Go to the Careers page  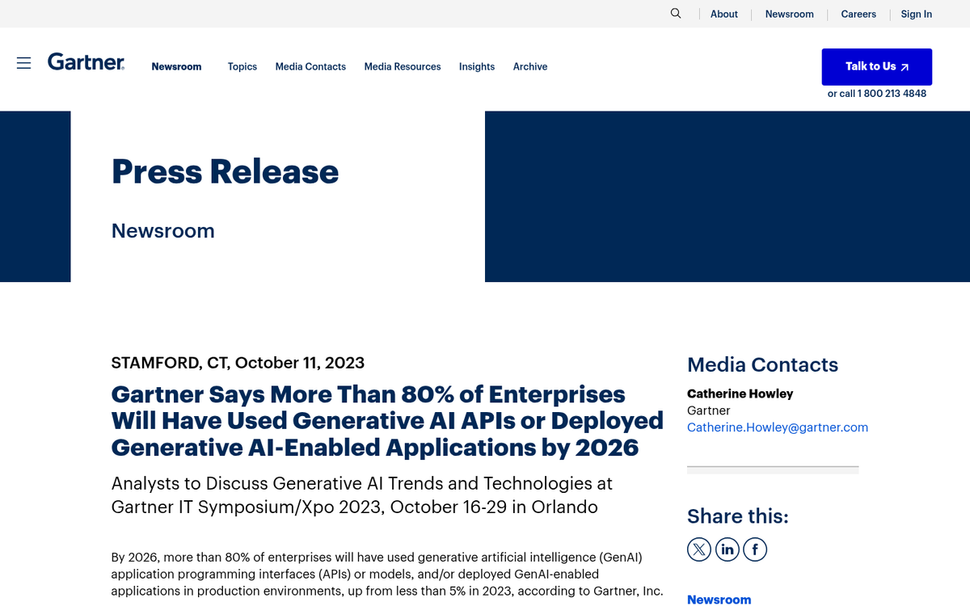pyautogui.click(x=858, y=15)
